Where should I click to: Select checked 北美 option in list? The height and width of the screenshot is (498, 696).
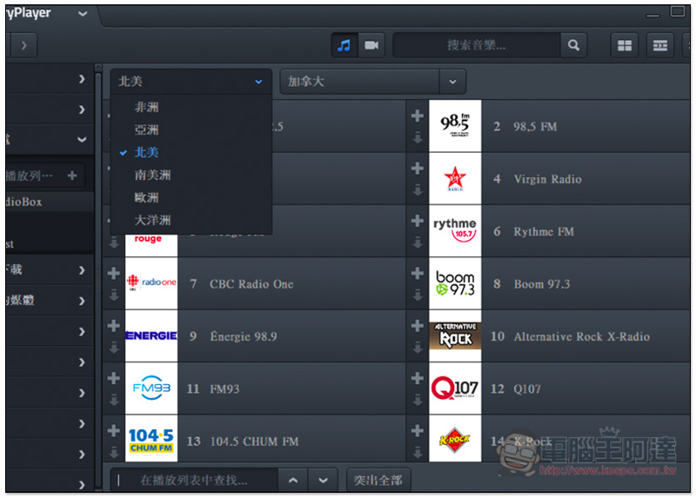point(146,152)
